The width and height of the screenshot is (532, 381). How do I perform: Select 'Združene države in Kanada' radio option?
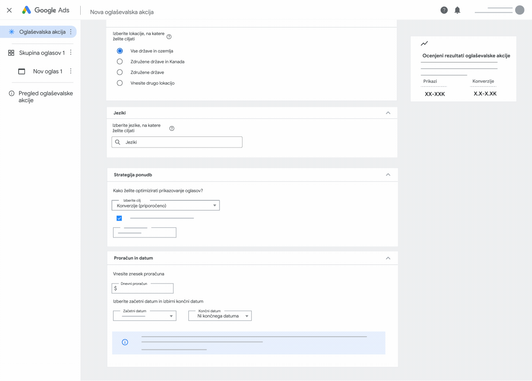120,62
